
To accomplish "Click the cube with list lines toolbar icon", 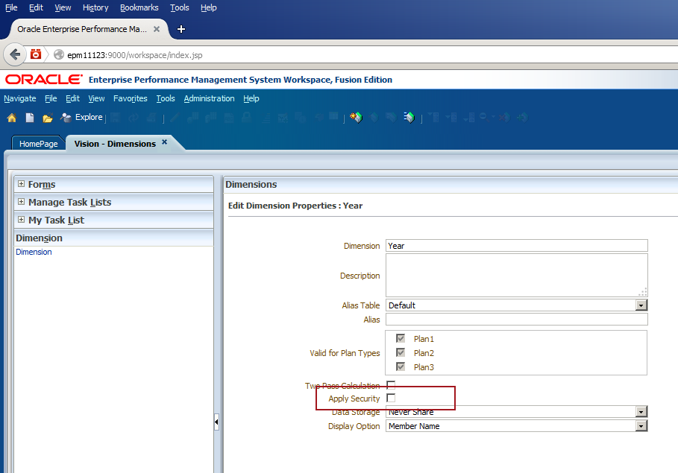I will click(x=409, y=117).
